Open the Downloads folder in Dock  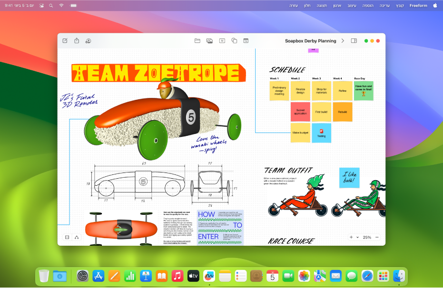[59, 276]
